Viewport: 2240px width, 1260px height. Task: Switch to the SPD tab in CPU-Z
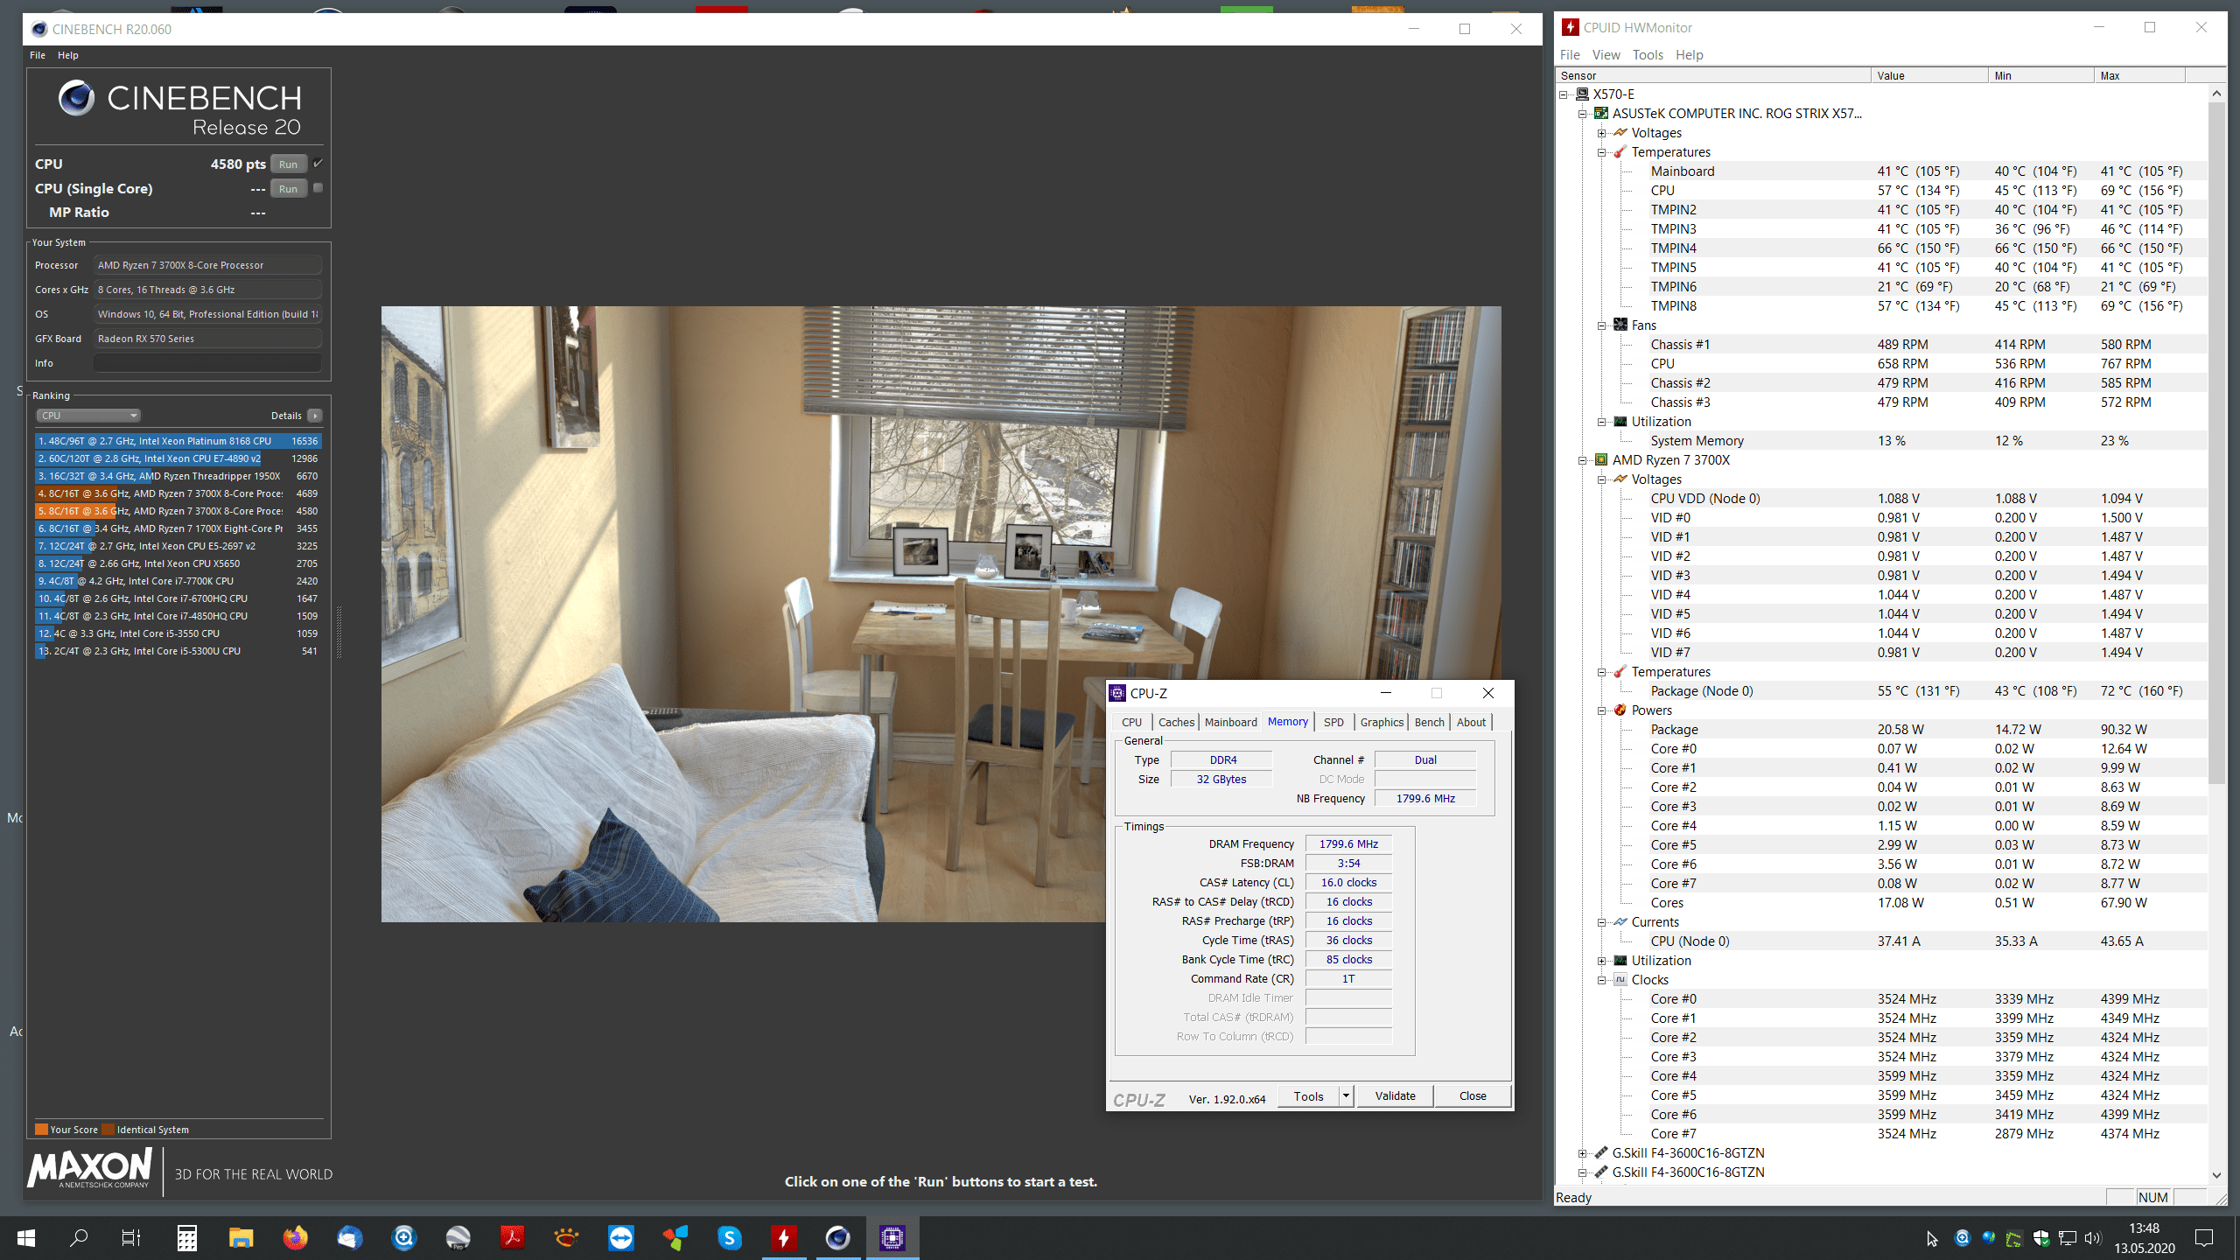(x=1333, y=722)
